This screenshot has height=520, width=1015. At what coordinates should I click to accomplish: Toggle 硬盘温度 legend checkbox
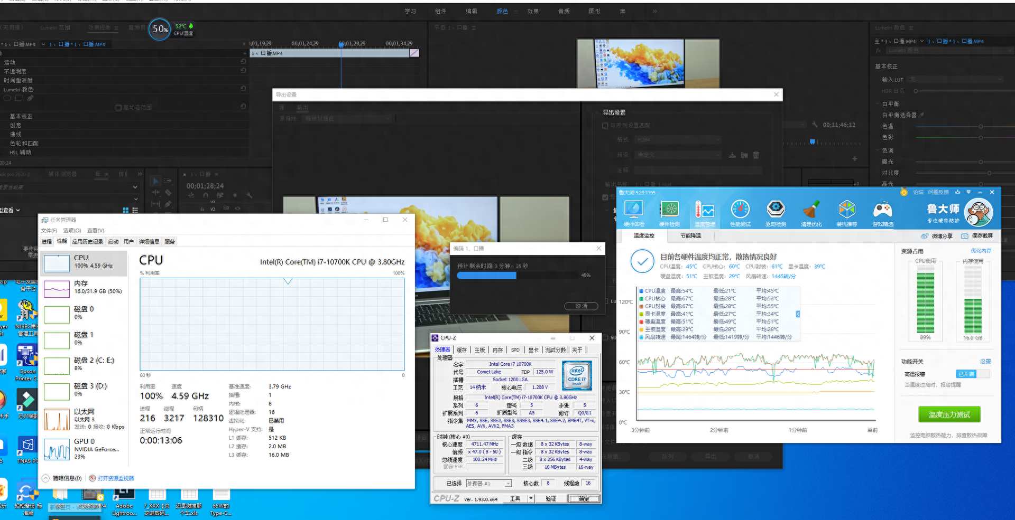click(641, 322)
